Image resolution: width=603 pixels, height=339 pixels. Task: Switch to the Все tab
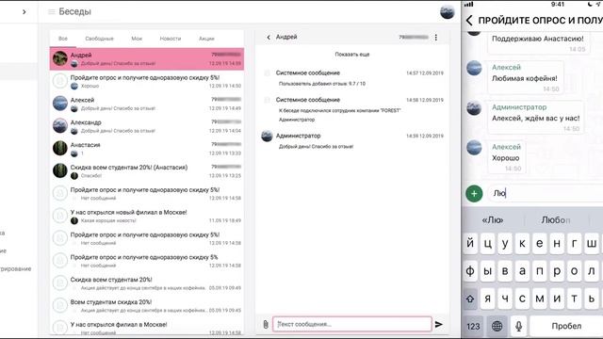click(63, 39)
